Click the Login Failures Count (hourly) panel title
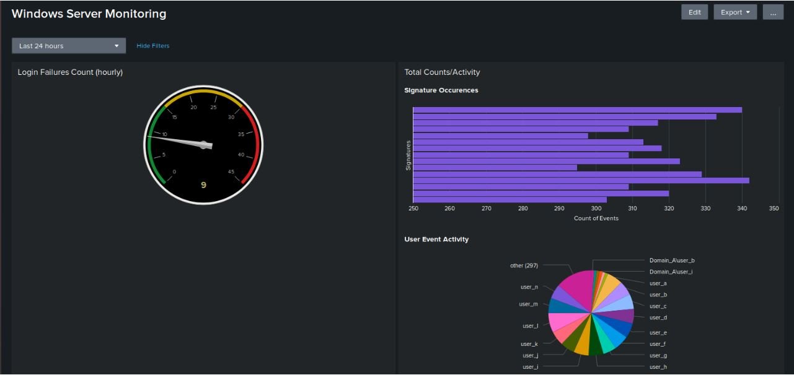This screenshot has height=375, width=794. coord(70,72)
